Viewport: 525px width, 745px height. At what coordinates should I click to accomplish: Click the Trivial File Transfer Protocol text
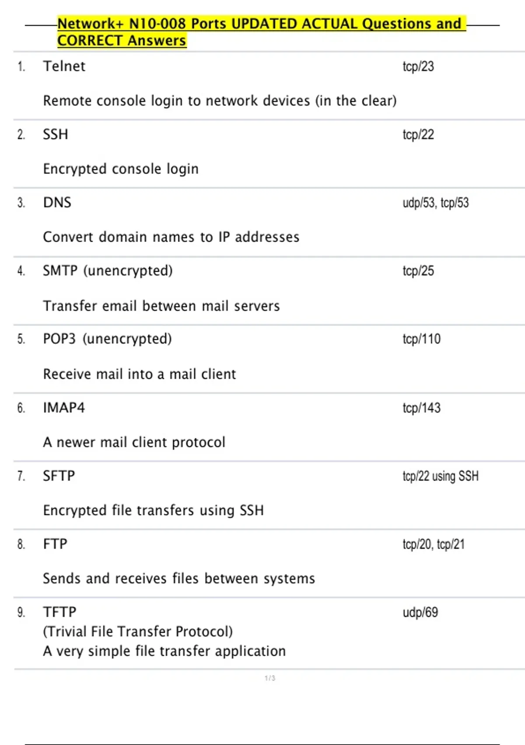pos(138,631)
